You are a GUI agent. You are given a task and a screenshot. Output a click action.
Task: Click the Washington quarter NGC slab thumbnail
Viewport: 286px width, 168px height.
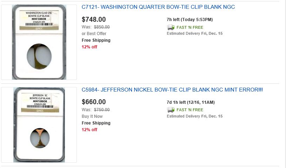point(39,42)
